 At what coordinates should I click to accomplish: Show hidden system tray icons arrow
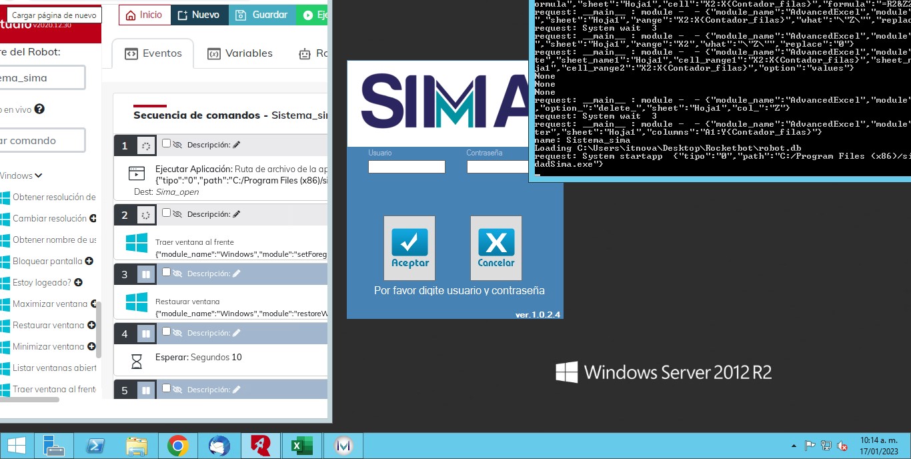coord(793,446)
